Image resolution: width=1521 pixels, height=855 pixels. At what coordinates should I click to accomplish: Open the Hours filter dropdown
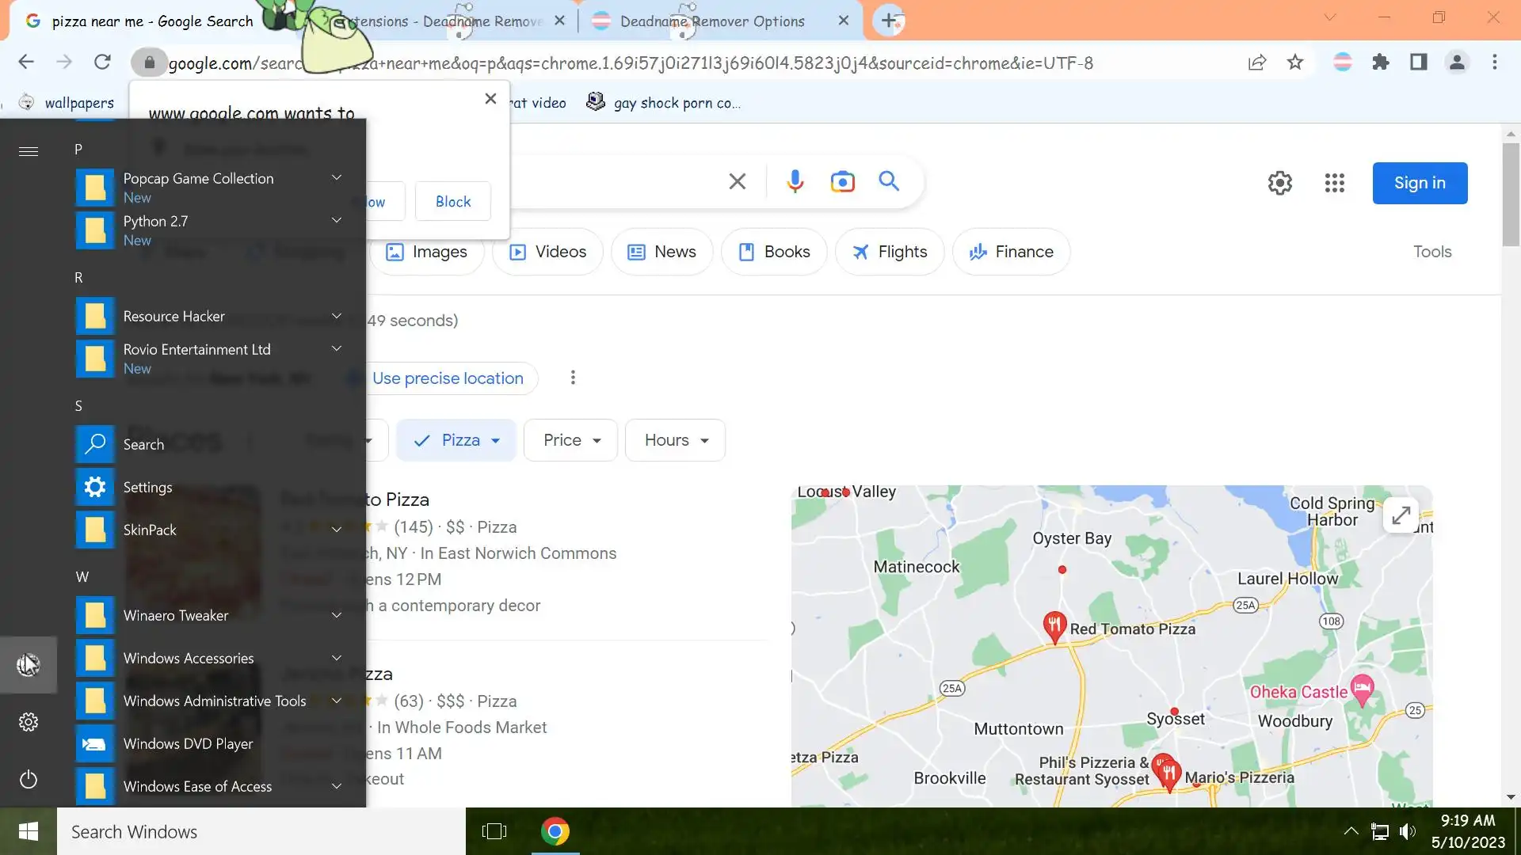[675, 440]
